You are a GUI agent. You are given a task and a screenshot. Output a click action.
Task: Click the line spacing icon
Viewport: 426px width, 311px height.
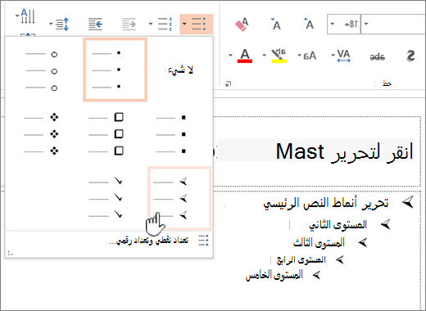[62, 24]
